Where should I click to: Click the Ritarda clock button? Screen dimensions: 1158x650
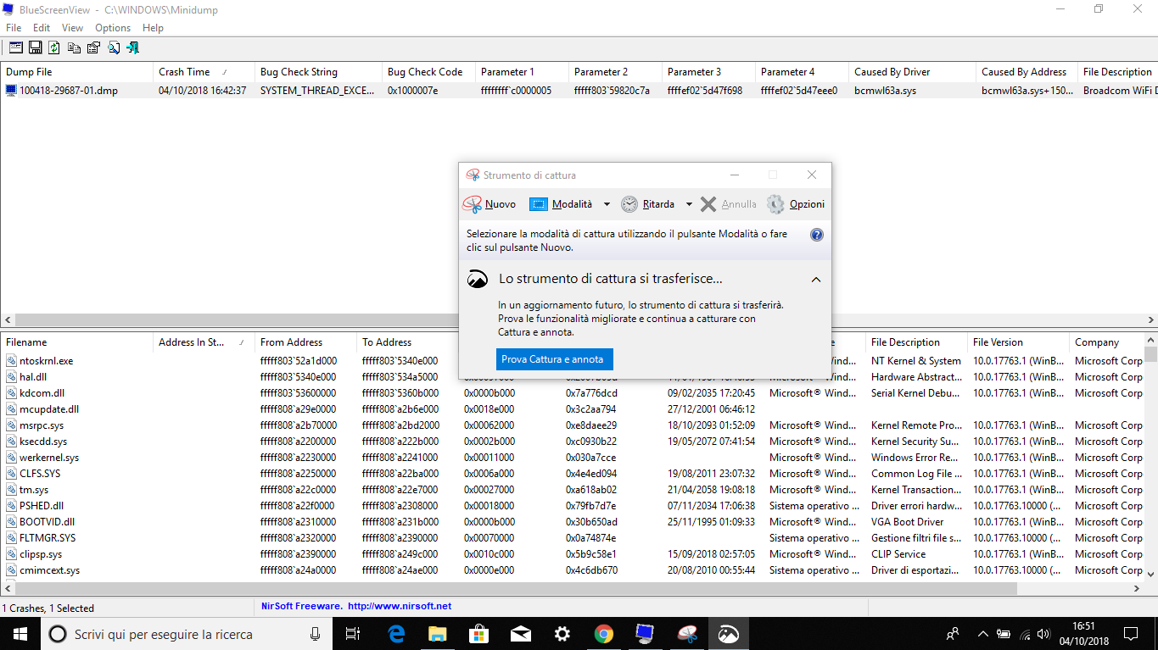click(648, 204)
